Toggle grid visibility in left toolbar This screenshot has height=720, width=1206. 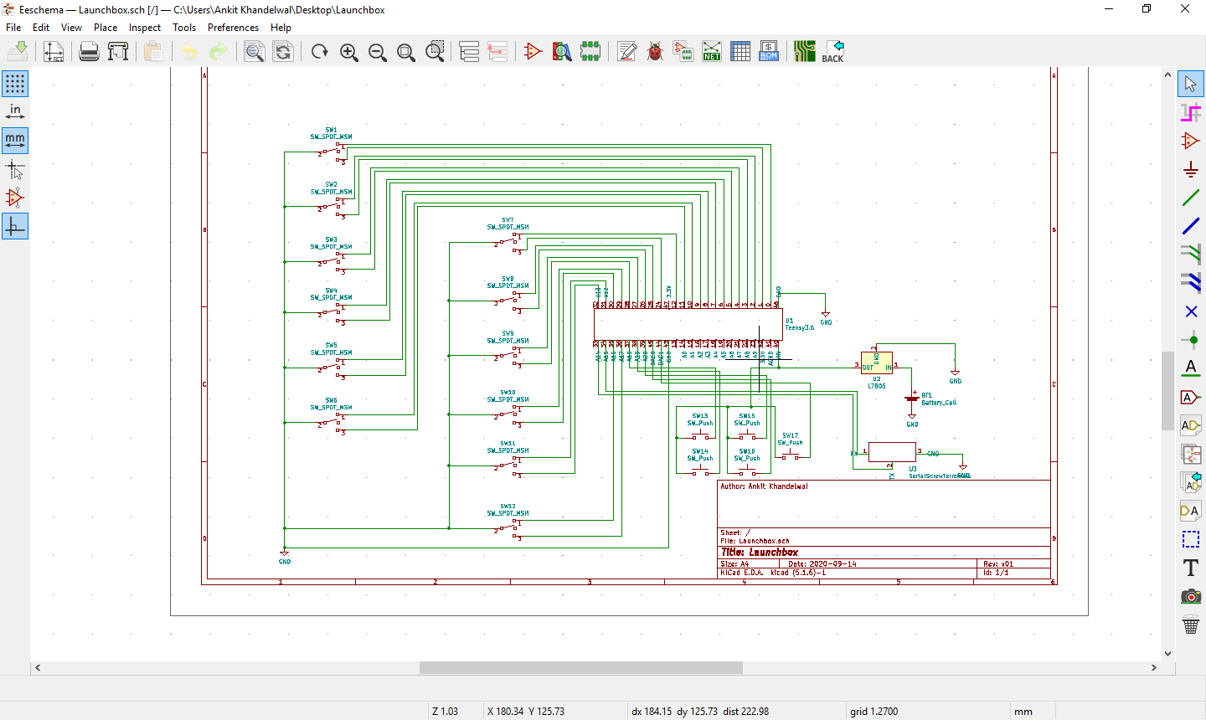point(15,84)
